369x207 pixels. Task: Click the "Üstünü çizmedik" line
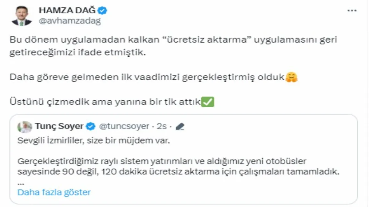coord(105,102)
